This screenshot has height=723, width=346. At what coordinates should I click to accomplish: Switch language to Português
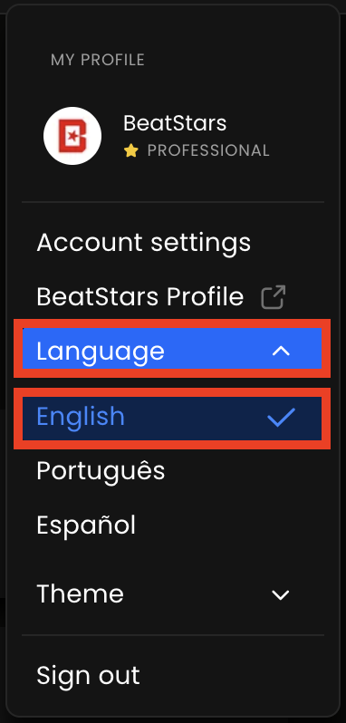101,471
